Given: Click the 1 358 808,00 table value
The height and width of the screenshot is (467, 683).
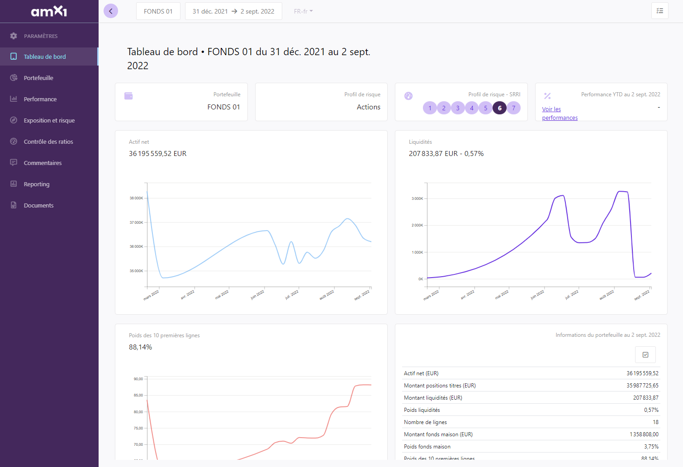Looking at the screenshot, I should point(644,434).
